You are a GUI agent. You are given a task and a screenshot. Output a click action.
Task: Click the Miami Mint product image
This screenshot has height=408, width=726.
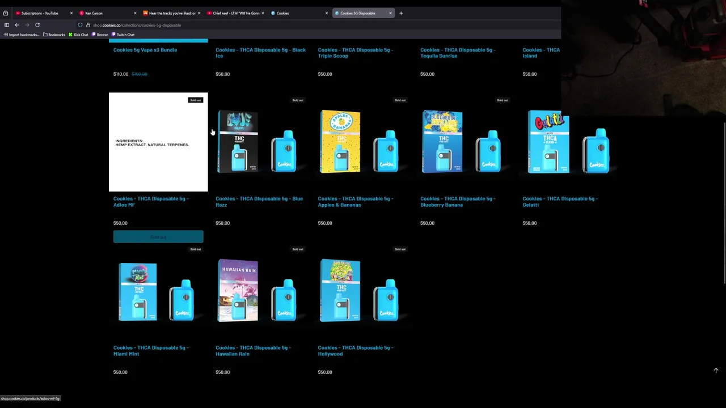click(158, 291)
